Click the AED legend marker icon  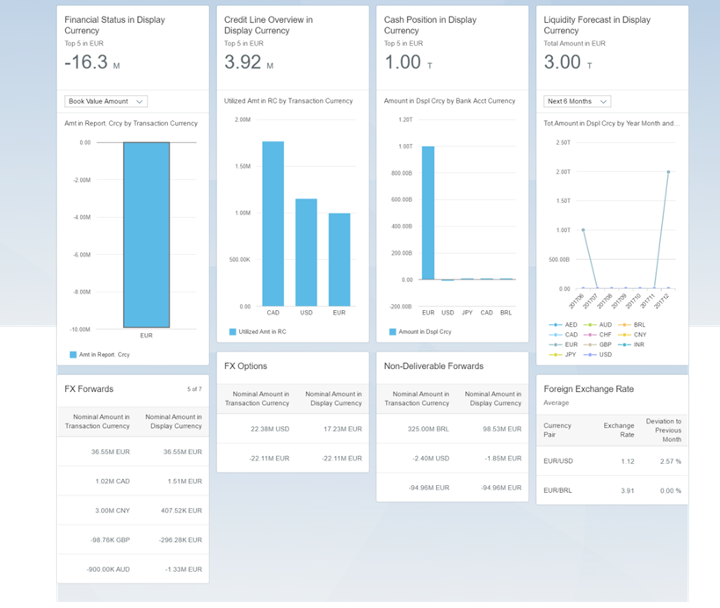point(556,325)
